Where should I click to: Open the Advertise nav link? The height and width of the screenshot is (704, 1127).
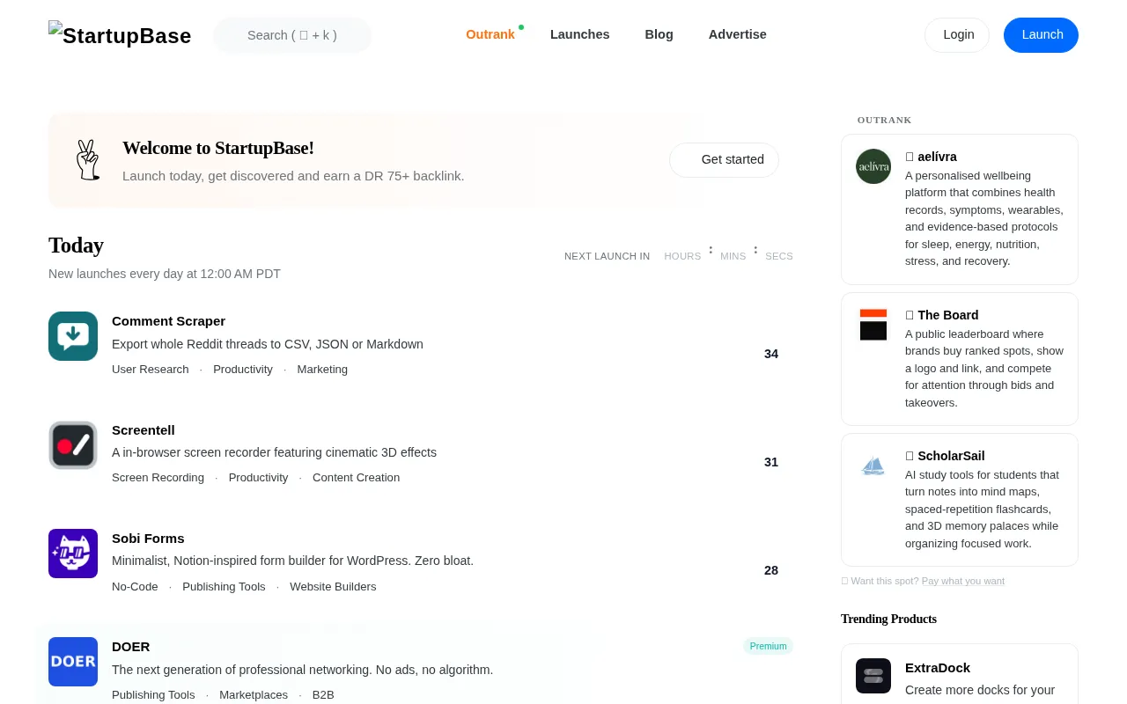[x=738, y=34]
